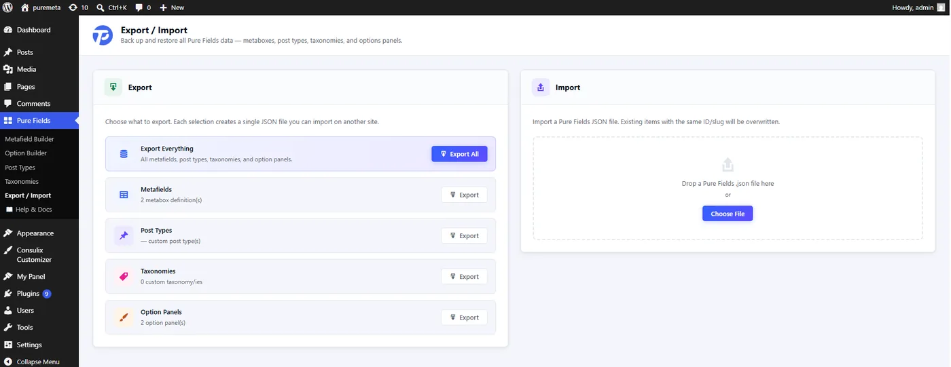Click the Tools wrench icon
951x367 pixels.
[x=8, y=328]
